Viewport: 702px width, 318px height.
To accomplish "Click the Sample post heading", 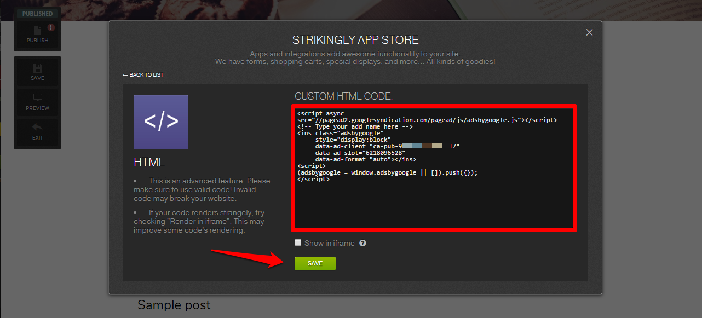I will pos(174,305).
